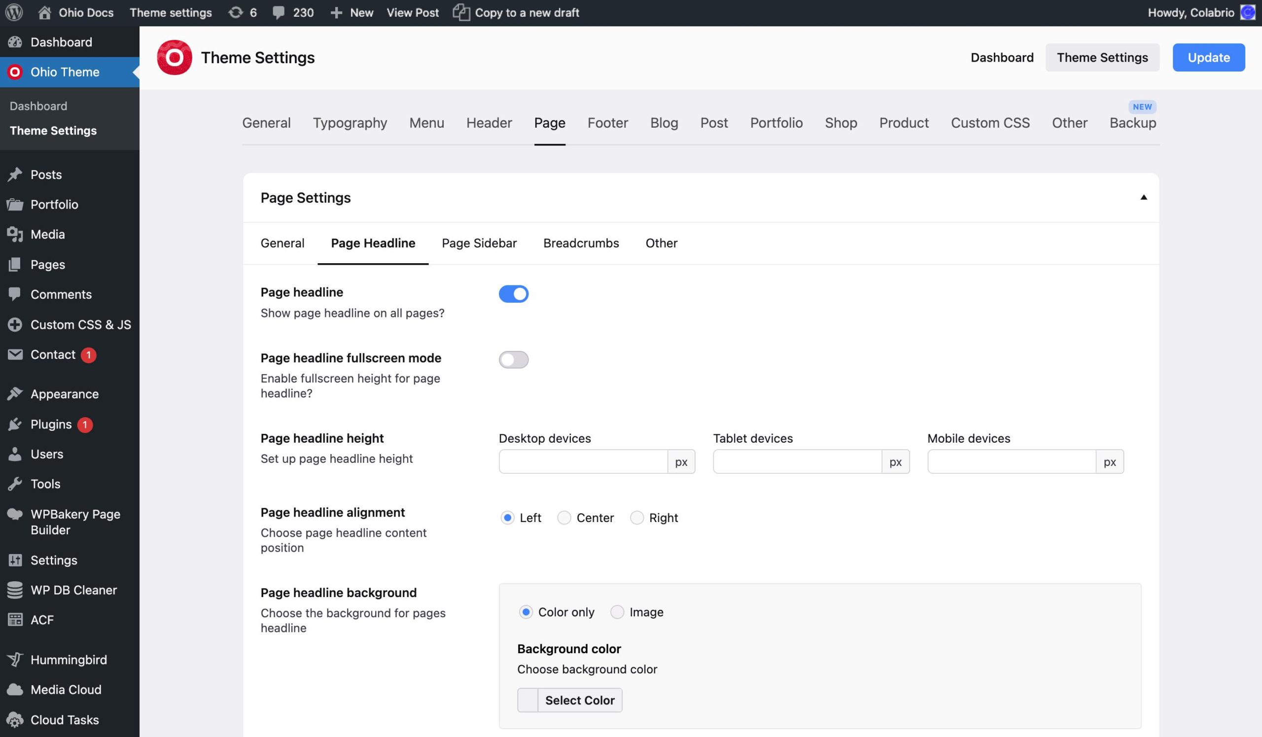Collapse the Page Settings panel arrow
The image size is (1262, 737).
click(1143, 197)
